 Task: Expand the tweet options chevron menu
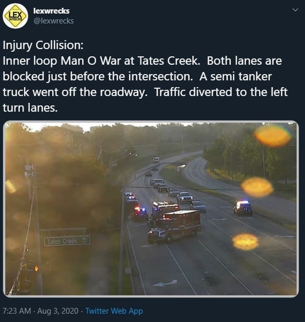point(295,10)
